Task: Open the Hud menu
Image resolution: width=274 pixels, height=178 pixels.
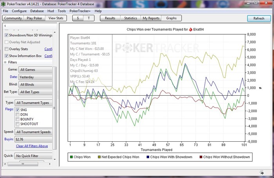Action: click(x=50, y=11)
